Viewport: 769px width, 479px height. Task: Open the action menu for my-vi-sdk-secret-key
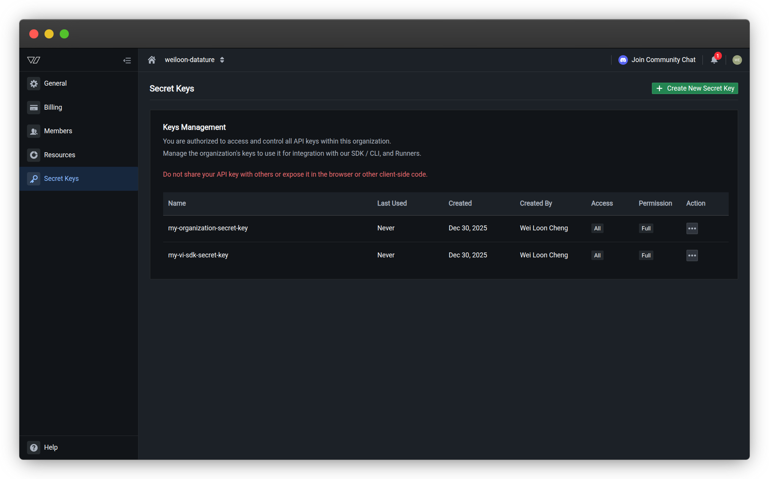pos(692,255)
